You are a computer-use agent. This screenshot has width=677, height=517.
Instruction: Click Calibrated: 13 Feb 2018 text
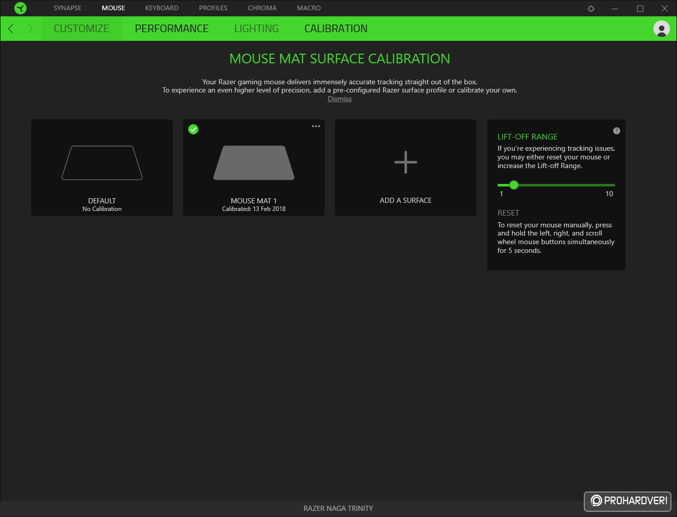point(254,209)
